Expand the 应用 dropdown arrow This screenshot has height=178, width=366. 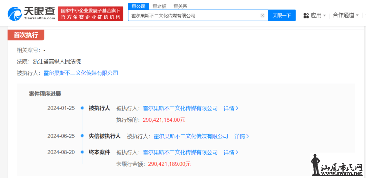[324, 16]
